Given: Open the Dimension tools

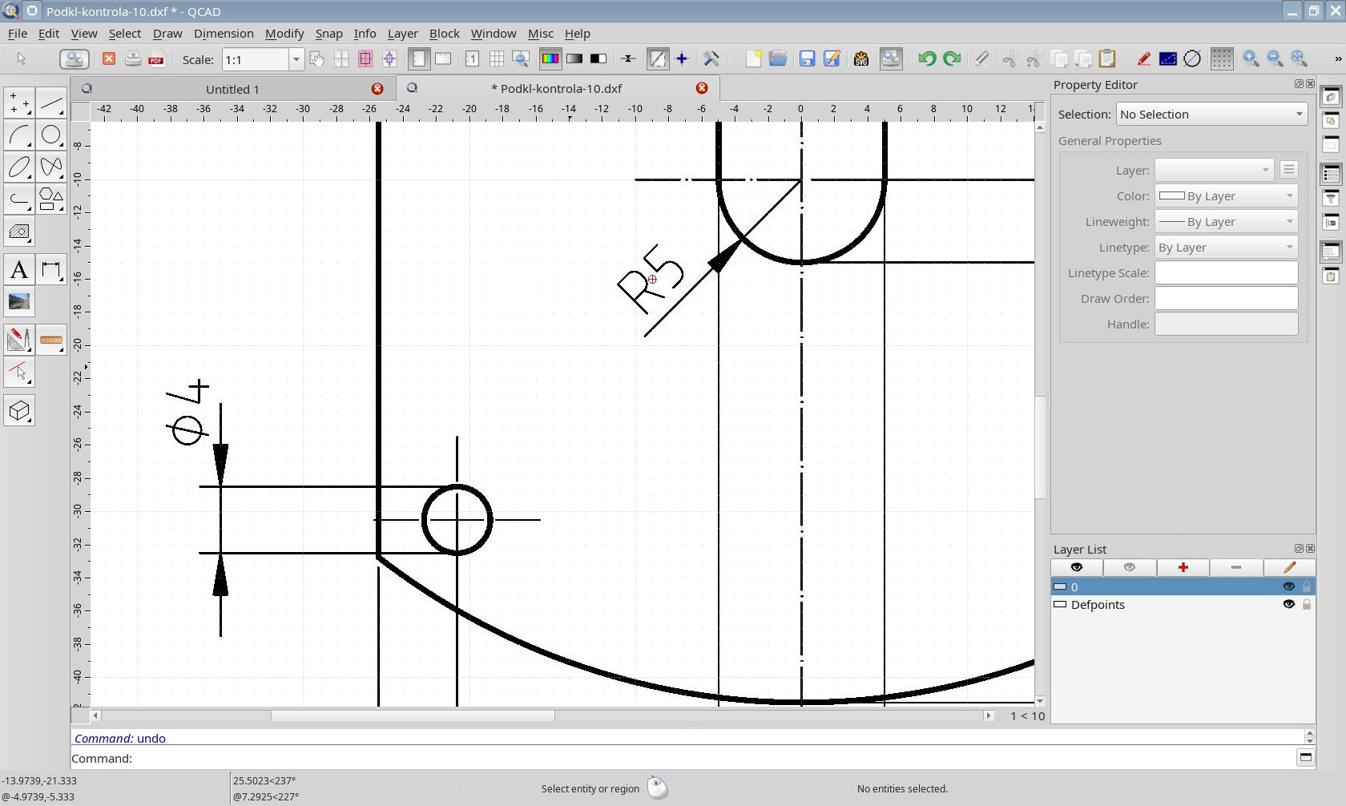Looking at the screenshot, I should click(51, 270).
